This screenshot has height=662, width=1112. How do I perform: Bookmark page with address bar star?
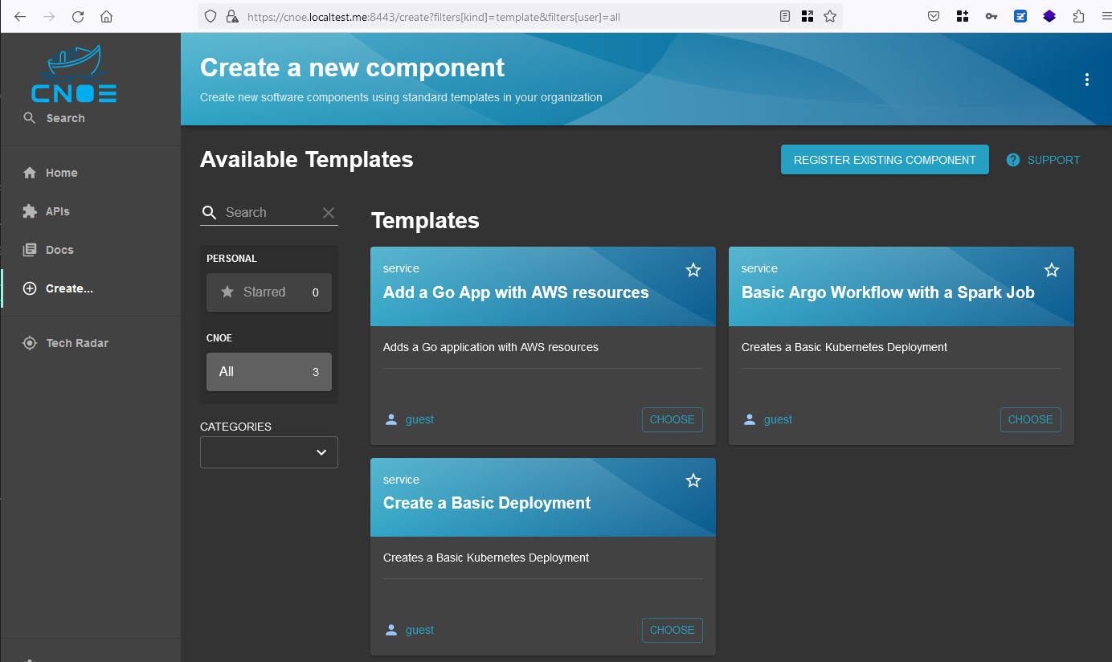point(830,16)
